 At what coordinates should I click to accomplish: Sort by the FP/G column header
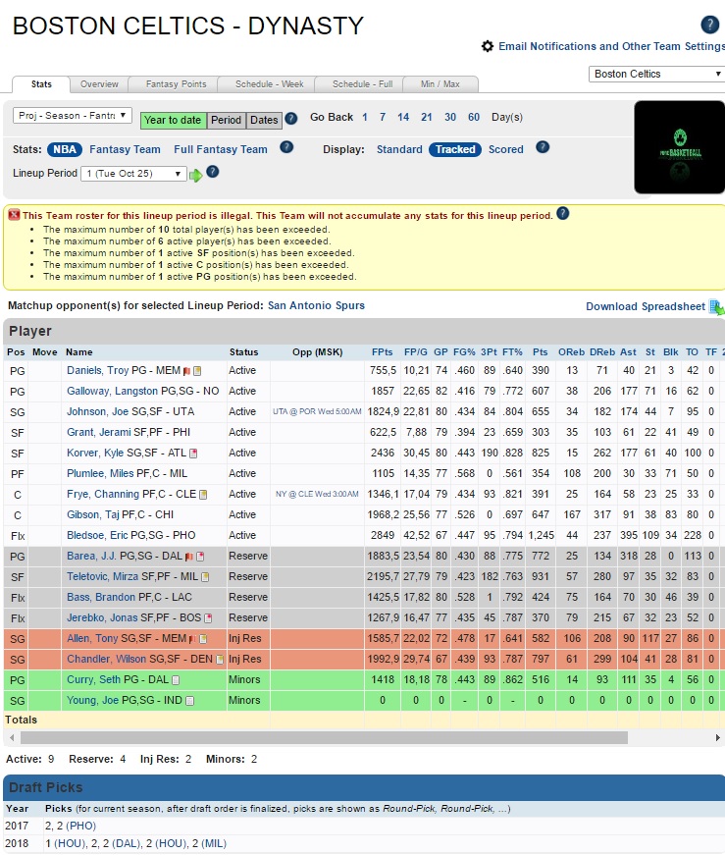415,352
